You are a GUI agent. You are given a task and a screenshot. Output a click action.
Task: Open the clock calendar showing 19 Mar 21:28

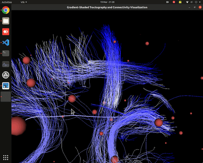tap(107, 2)
